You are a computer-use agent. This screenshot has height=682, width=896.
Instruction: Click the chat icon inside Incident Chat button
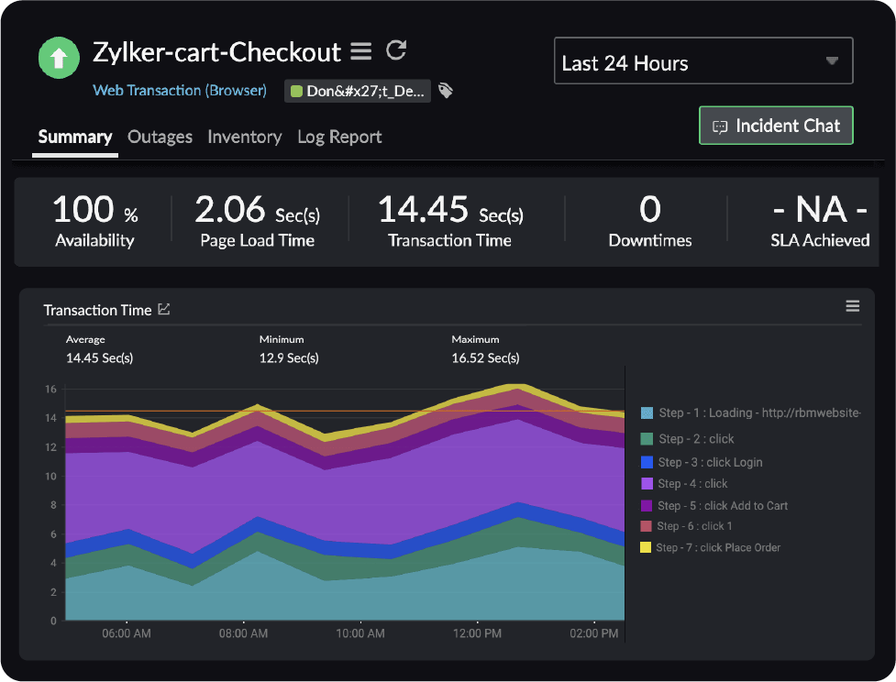click(719, 125)
